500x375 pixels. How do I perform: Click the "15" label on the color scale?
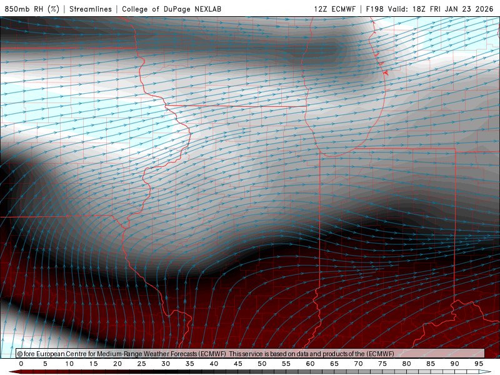tap(93, 364)
